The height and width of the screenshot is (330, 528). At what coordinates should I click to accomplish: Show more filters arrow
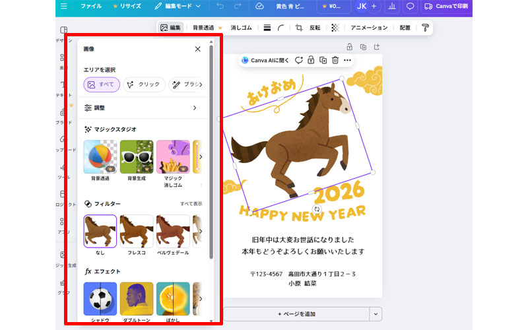[201, 232]
